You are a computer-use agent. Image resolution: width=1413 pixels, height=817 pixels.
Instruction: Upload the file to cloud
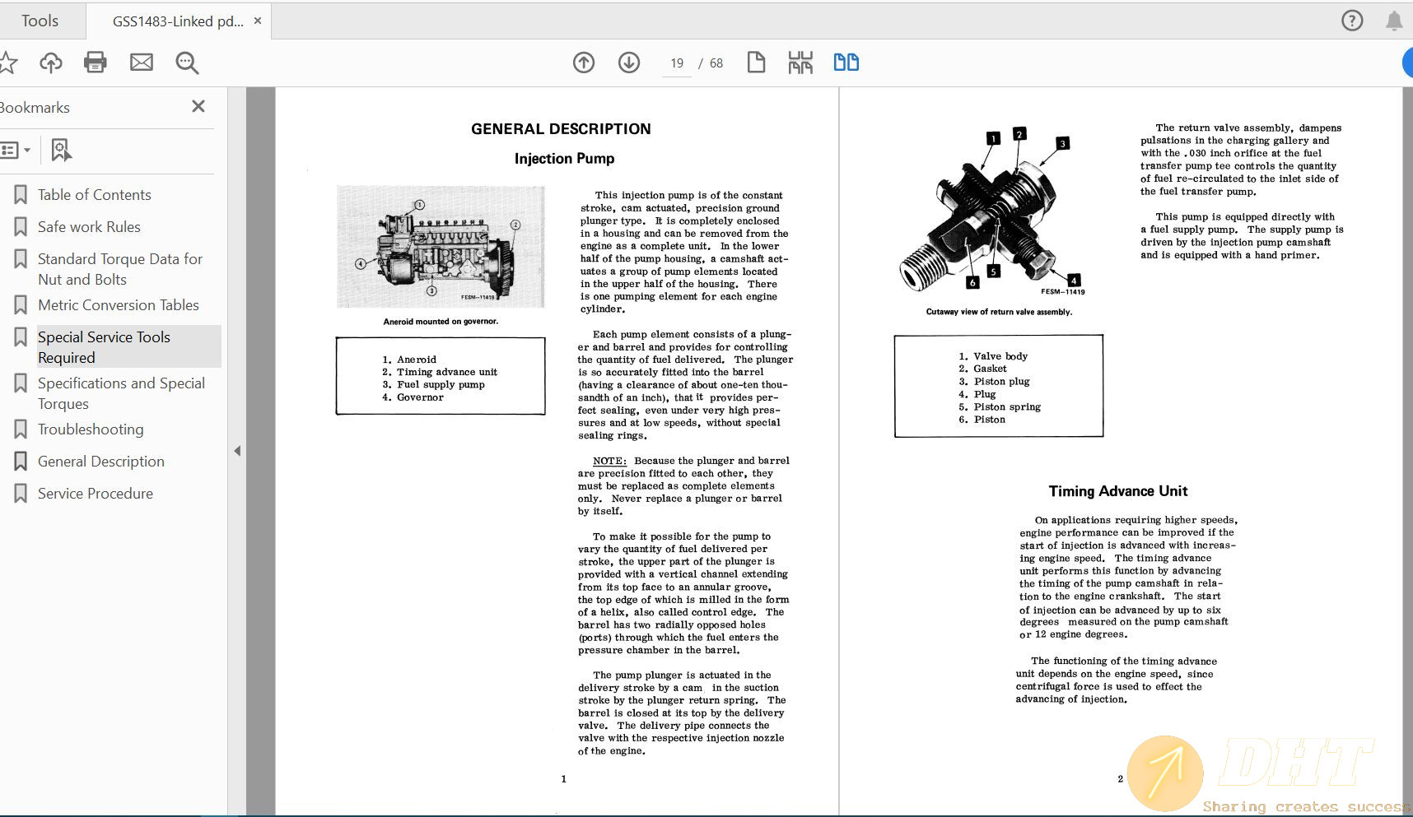(51, 63)
